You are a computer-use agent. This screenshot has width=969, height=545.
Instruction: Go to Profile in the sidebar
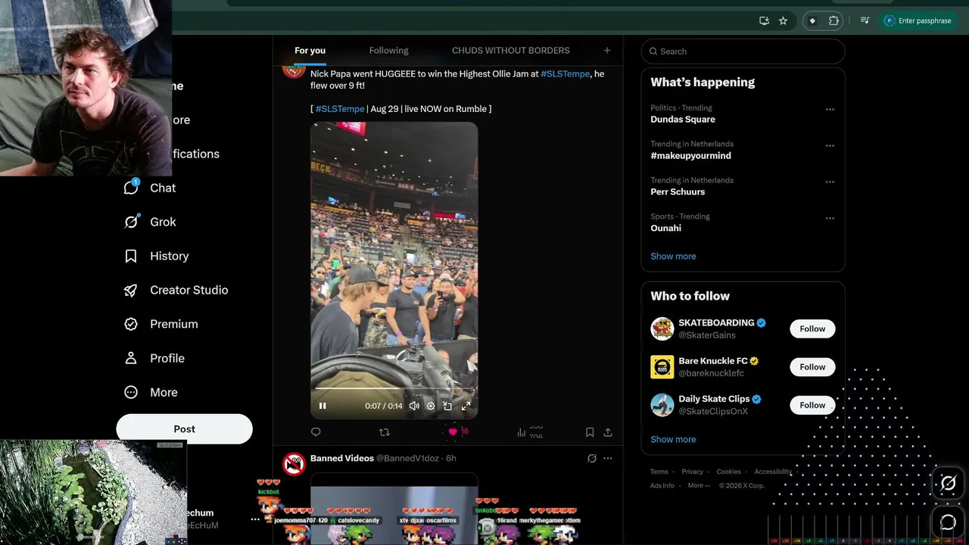pos(154,358)
